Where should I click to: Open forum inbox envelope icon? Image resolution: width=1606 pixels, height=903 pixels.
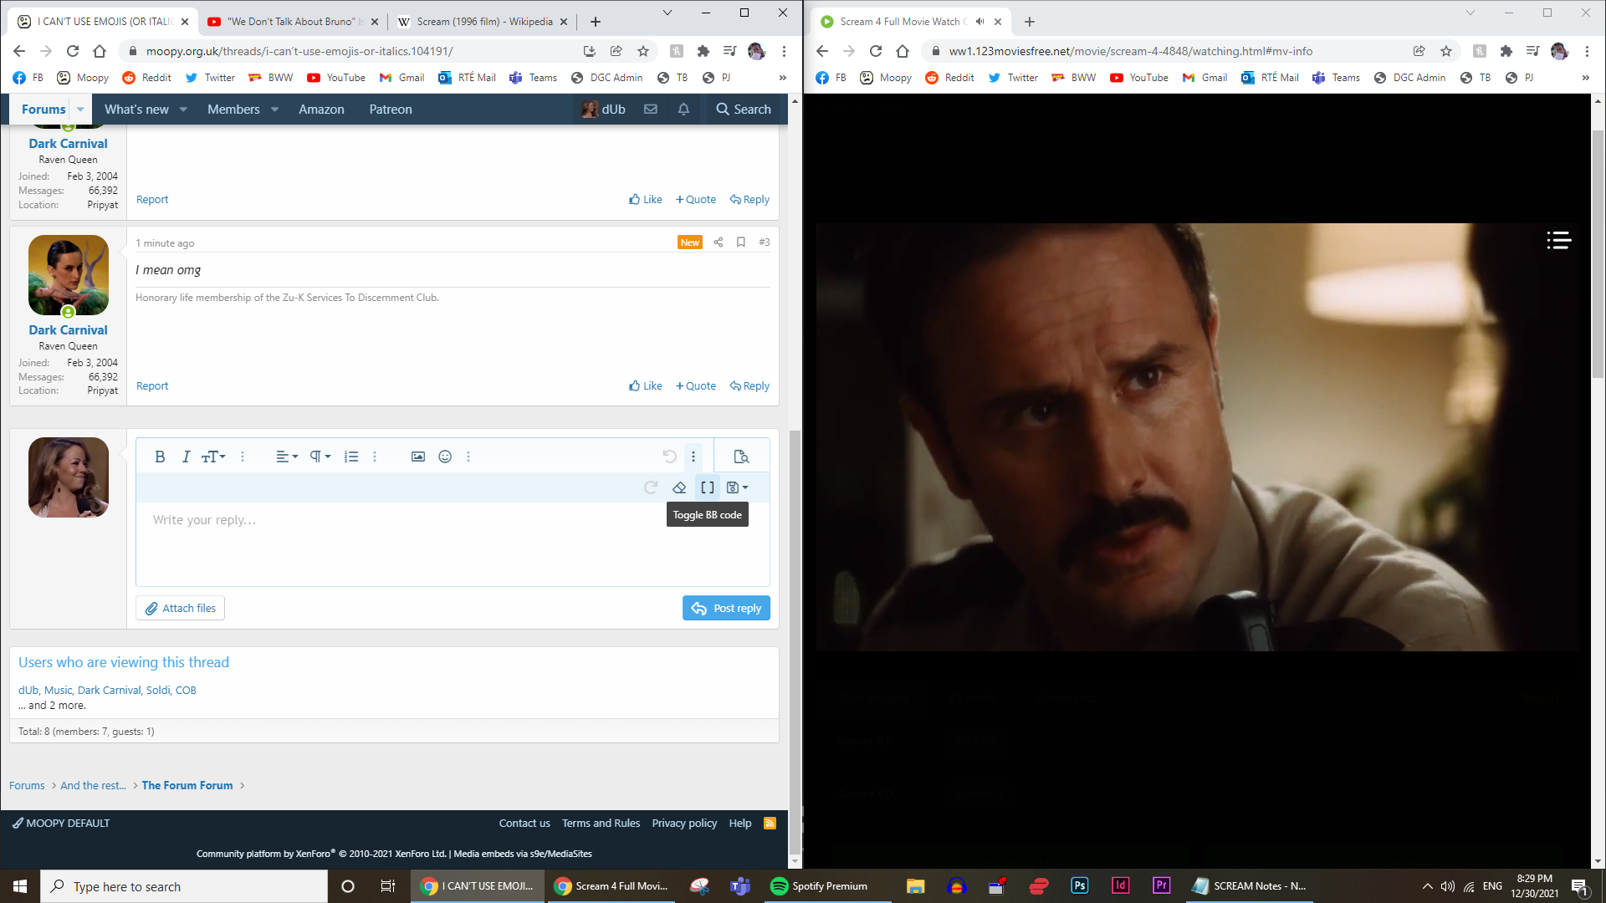pyautogui.click(x=651, y=110)
